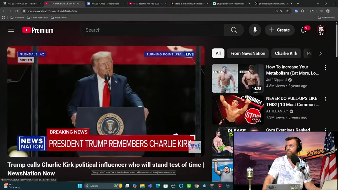Open the YouTube guide hamburger menu
Screen dimensions: 338x190
pyautogui.click(x=11, y=30)
